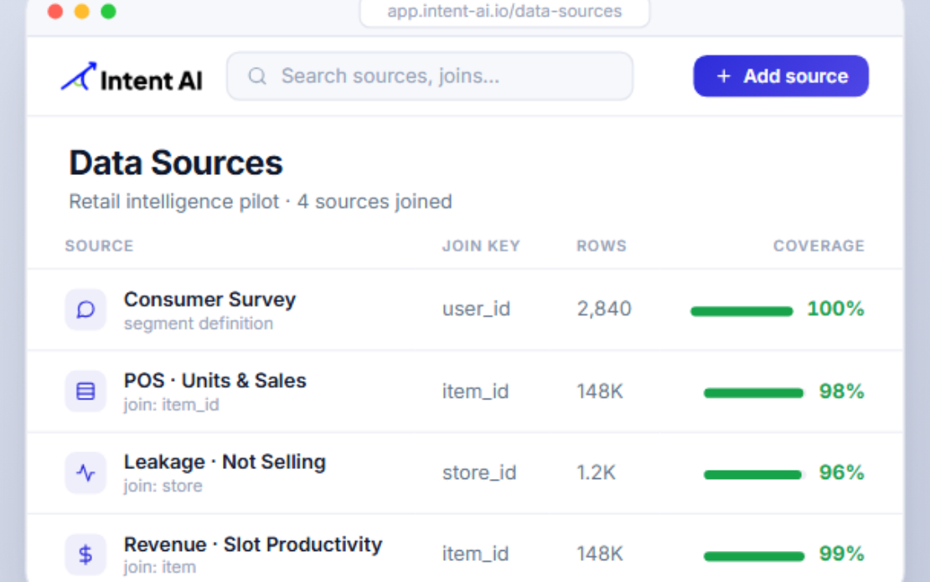Viewport: 930px width, 582px height.
Task: Click the POS Units & Sales database icon
Action: pyautogui.click(x=85, y=391)
